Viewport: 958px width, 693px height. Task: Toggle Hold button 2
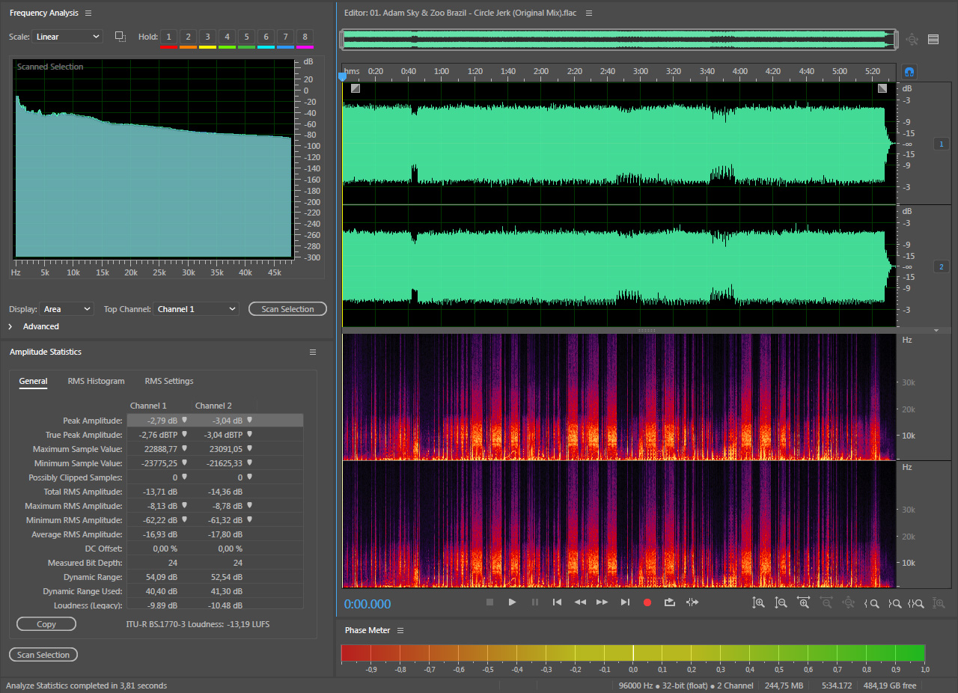(188, 37)
